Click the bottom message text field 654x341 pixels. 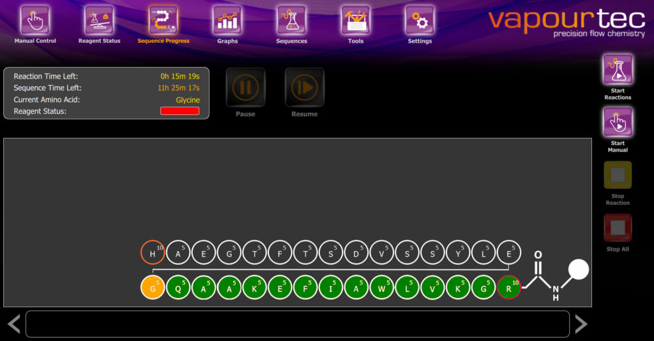[297, 324]
